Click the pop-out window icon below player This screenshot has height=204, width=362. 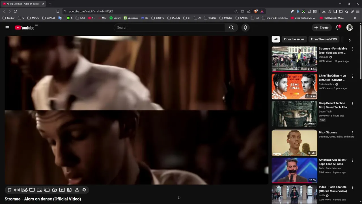pyautogui.click(x=47, y=190)
